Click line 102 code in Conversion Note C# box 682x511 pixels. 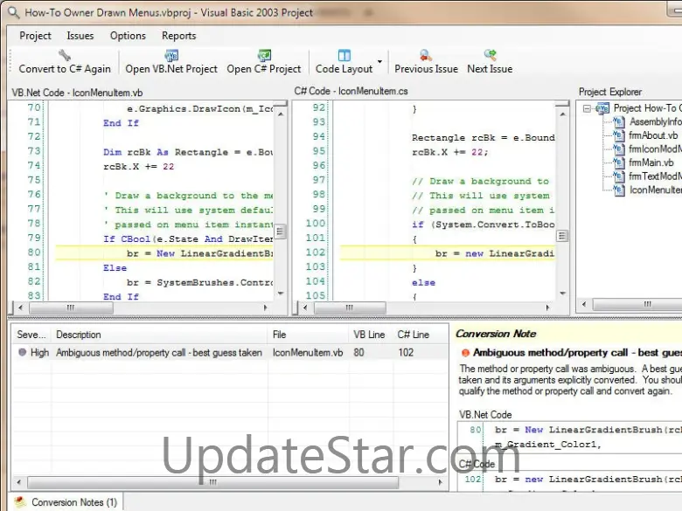tap(588, 480)
